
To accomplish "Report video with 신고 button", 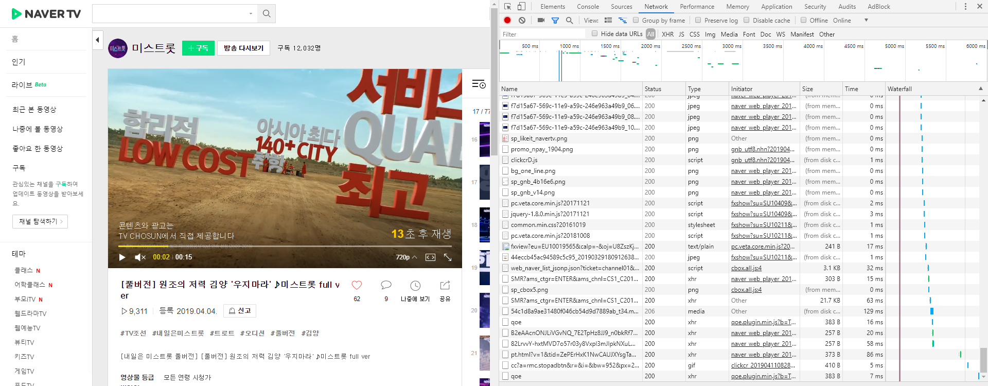I will tap(240, 311).
